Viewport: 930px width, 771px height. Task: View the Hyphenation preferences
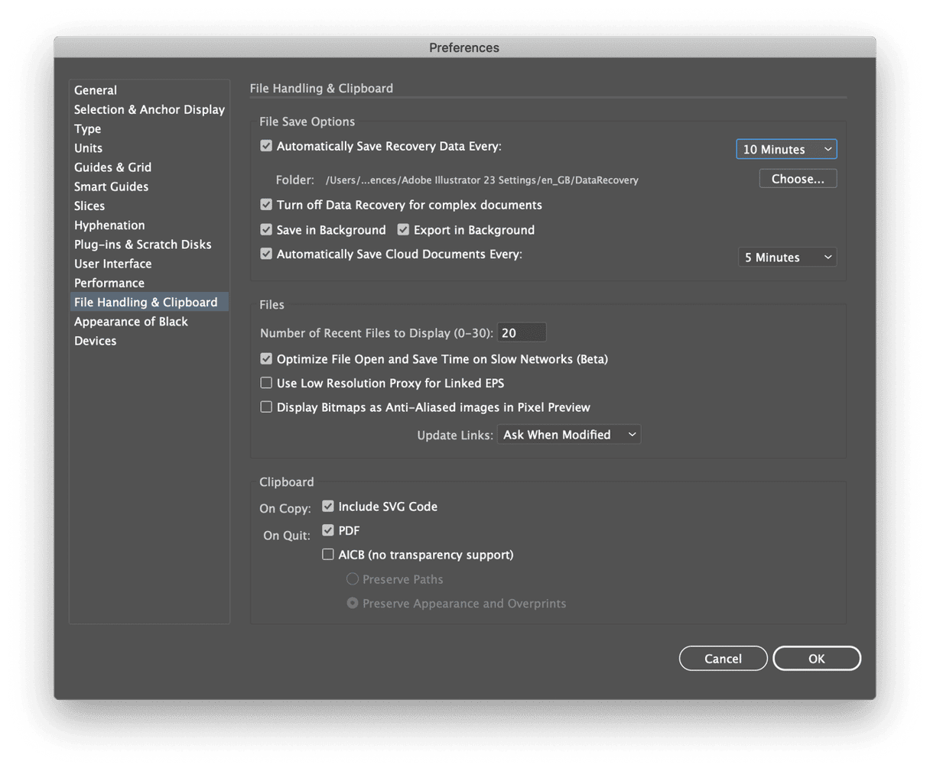[x=109, y=225]
